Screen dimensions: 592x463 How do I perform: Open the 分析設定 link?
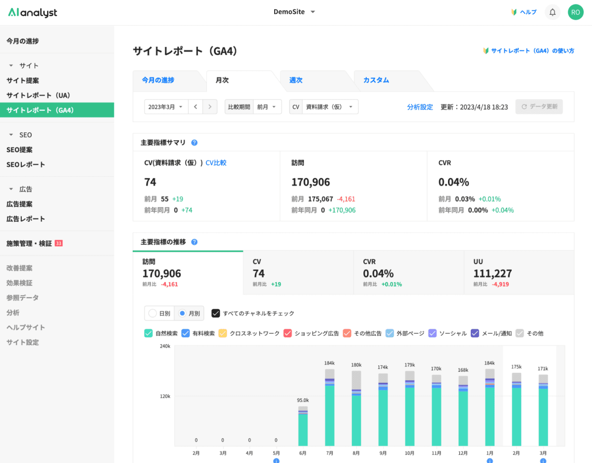pyautogui.click(x=420, y=107)
